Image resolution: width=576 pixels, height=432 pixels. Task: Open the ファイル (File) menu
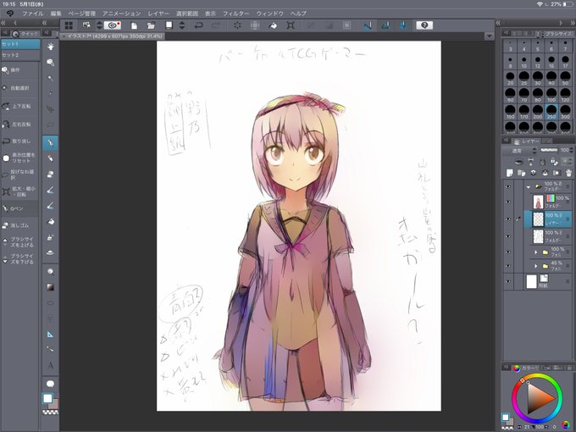(x=33, y=14)
